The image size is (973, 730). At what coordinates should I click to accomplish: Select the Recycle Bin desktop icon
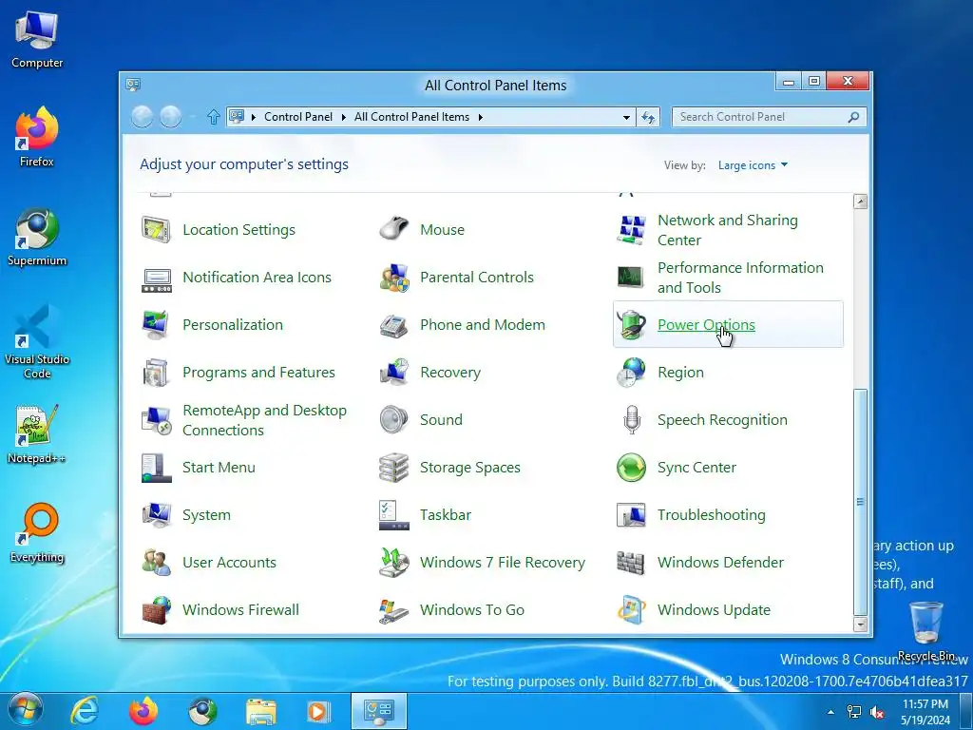click(925, 630)
